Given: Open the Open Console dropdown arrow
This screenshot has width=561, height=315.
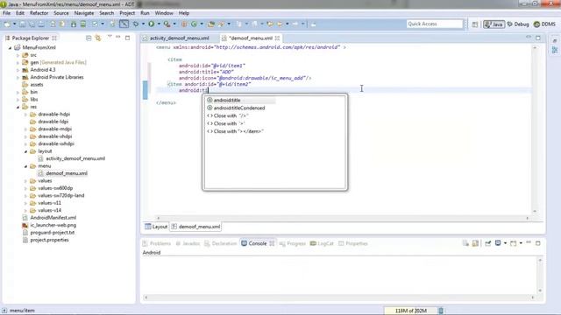Looking at the screenshot, I should coord(521,243).
